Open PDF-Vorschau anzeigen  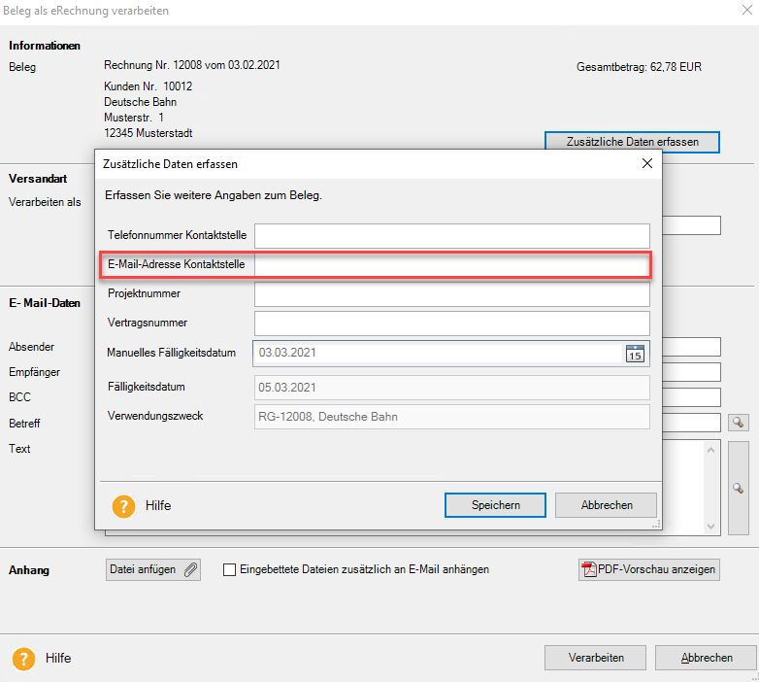[x=649, y=570]
